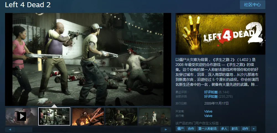Open the 社区中心 community hub button

click(x=252, y=5)
